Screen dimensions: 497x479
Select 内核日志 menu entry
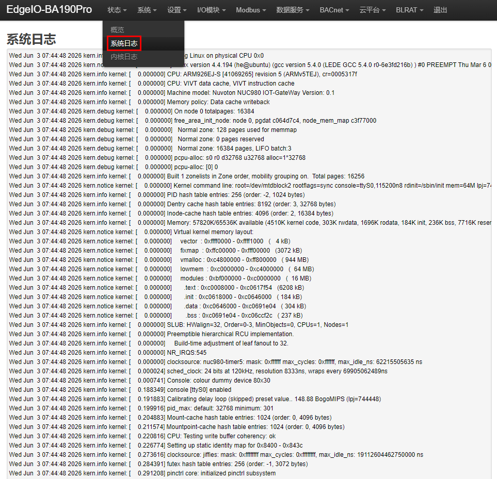coord(143,57)
